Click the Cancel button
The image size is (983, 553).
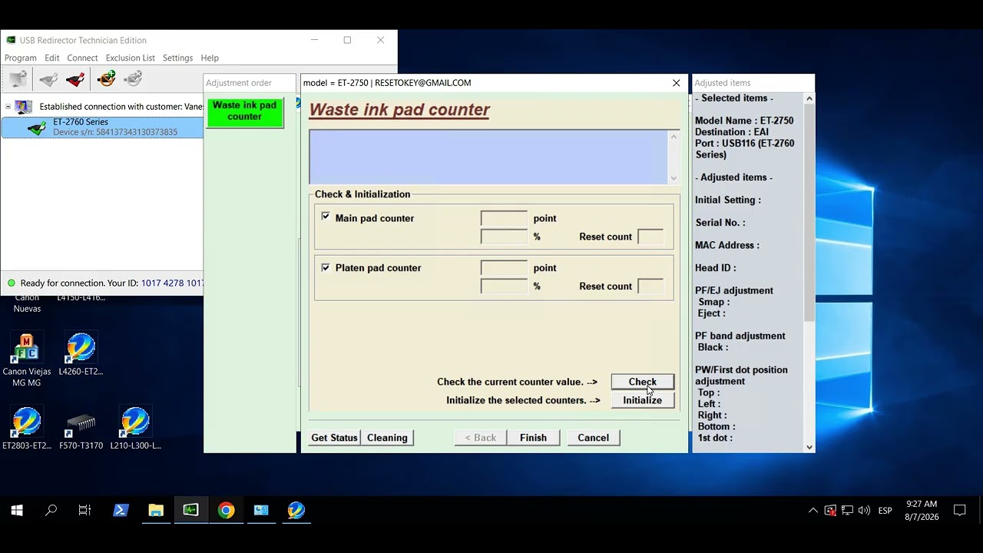pos(593,438)
